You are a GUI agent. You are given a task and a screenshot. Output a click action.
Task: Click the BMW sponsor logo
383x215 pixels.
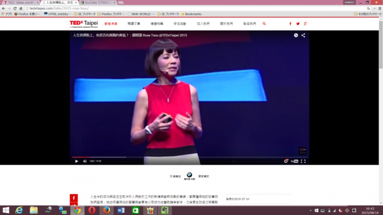pyautogui.click(x=189, y=176)
